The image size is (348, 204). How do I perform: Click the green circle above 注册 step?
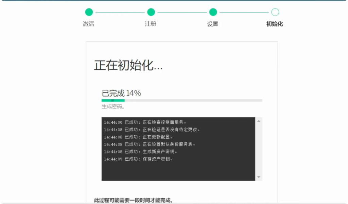tap(151, 12)
